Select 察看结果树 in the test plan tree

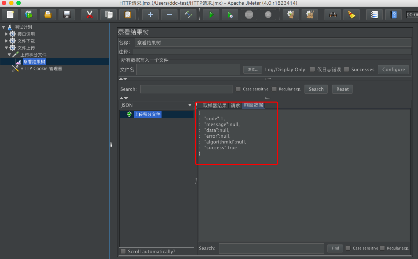click(x=34, y=62)
